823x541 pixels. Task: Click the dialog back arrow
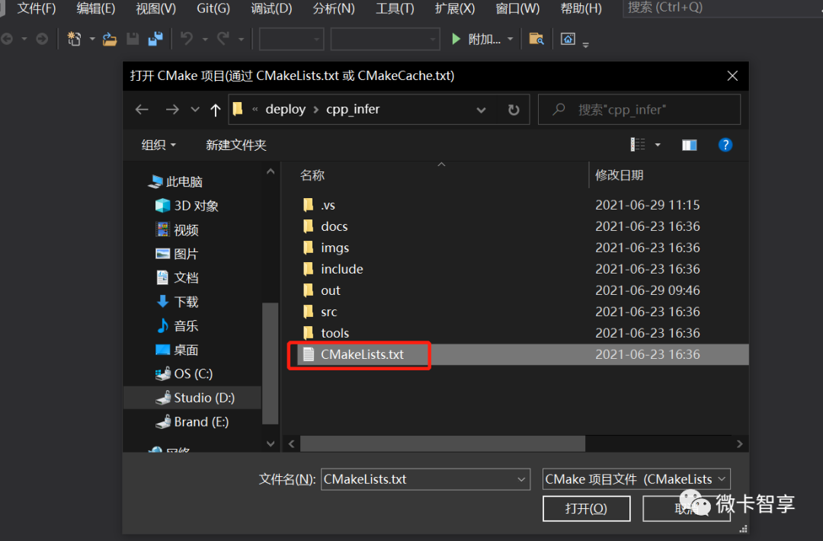pyautogui.click(x=142, y=109)
